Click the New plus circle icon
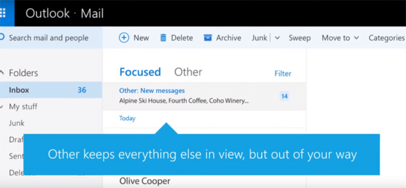 click(x=124, y=38)
